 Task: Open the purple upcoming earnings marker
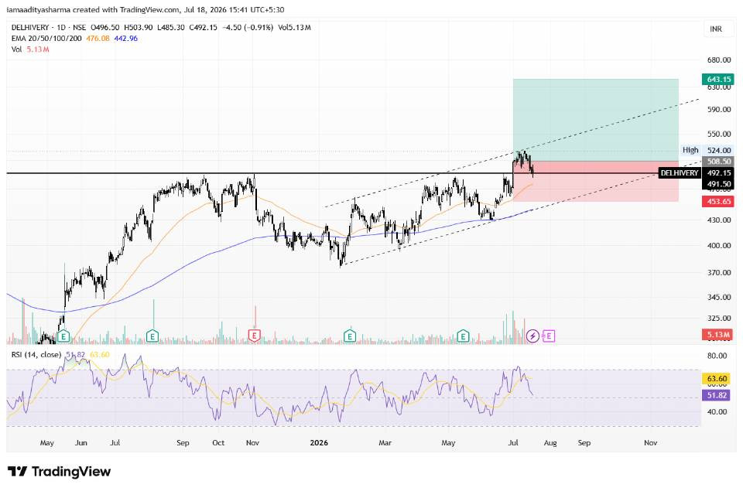[548, 336]
